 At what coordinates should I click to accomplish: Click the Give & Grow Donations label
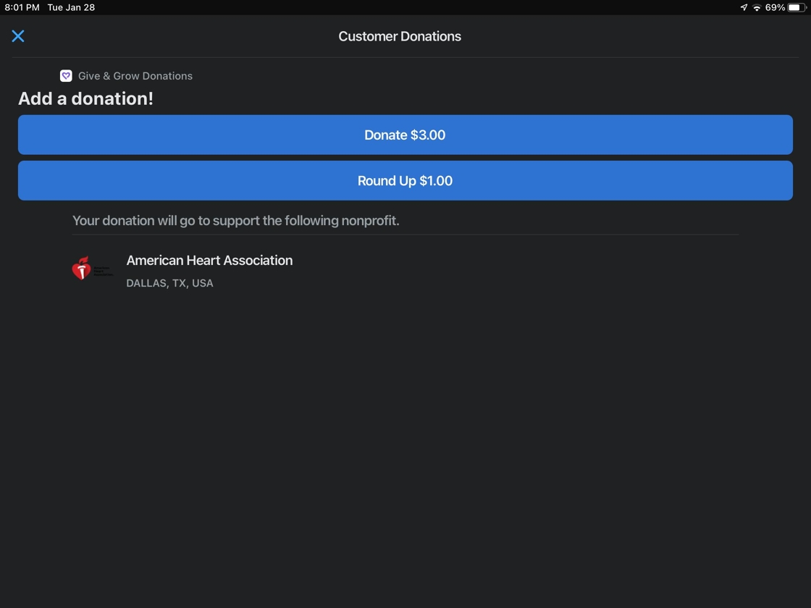135,76
